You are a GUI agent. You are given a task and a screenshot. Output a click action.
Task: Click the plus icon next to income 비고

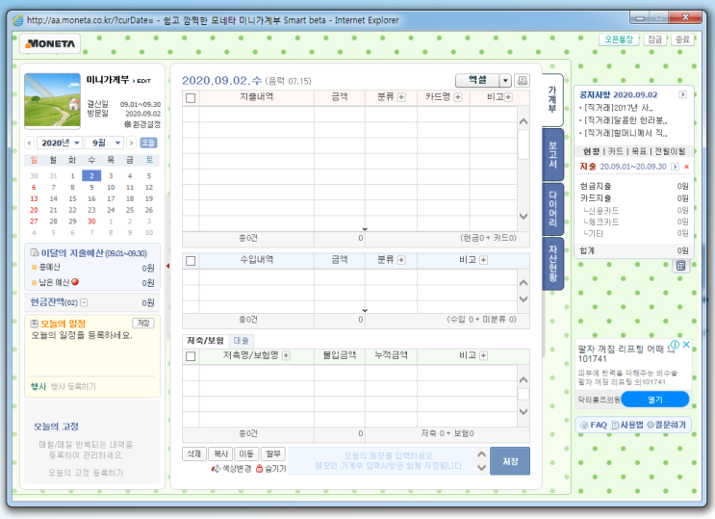coord(483,260)
